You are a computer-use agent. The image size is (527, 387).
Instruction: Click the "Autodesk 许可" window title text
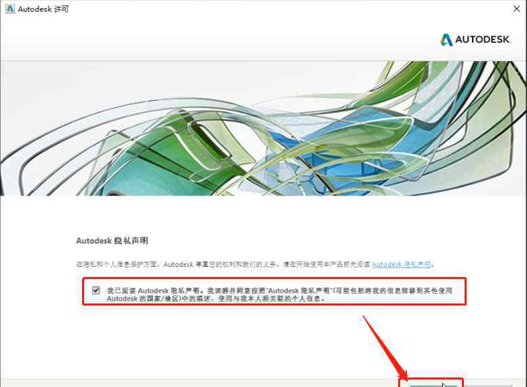coord(43,9)
